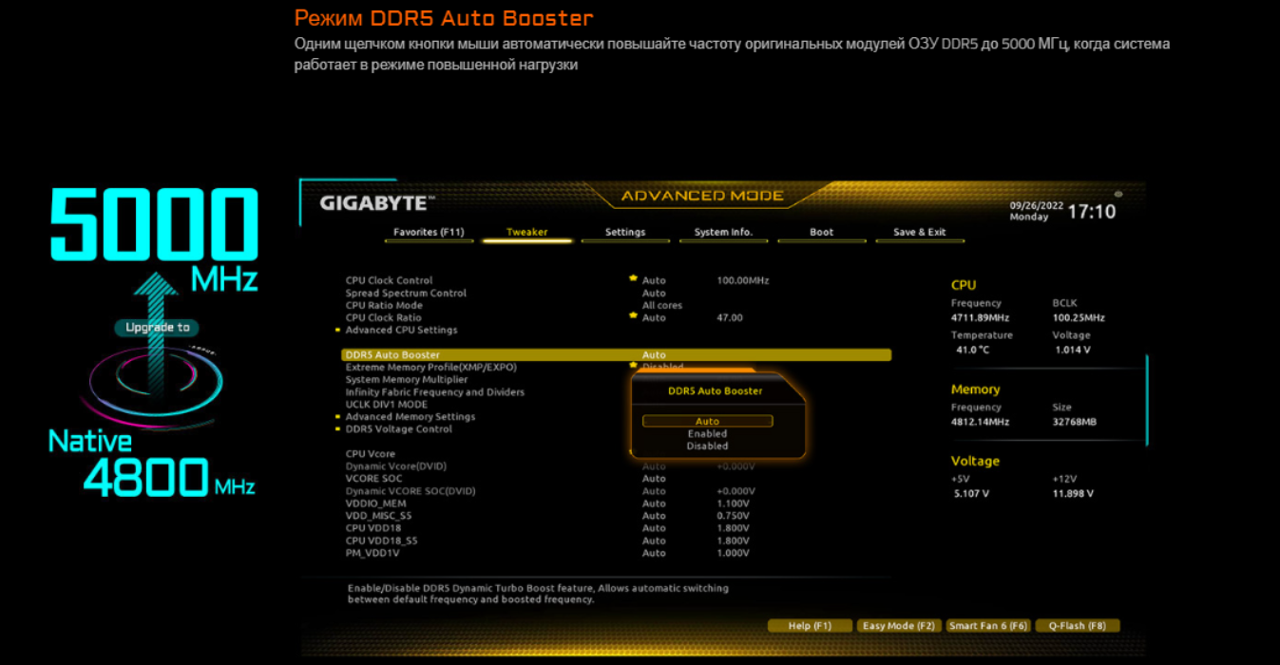This screenshot has width=1280, height=665.
Task: Choose Disabled in the DDR5 Auto Booster popup
Action: click(x=707, y=446)
